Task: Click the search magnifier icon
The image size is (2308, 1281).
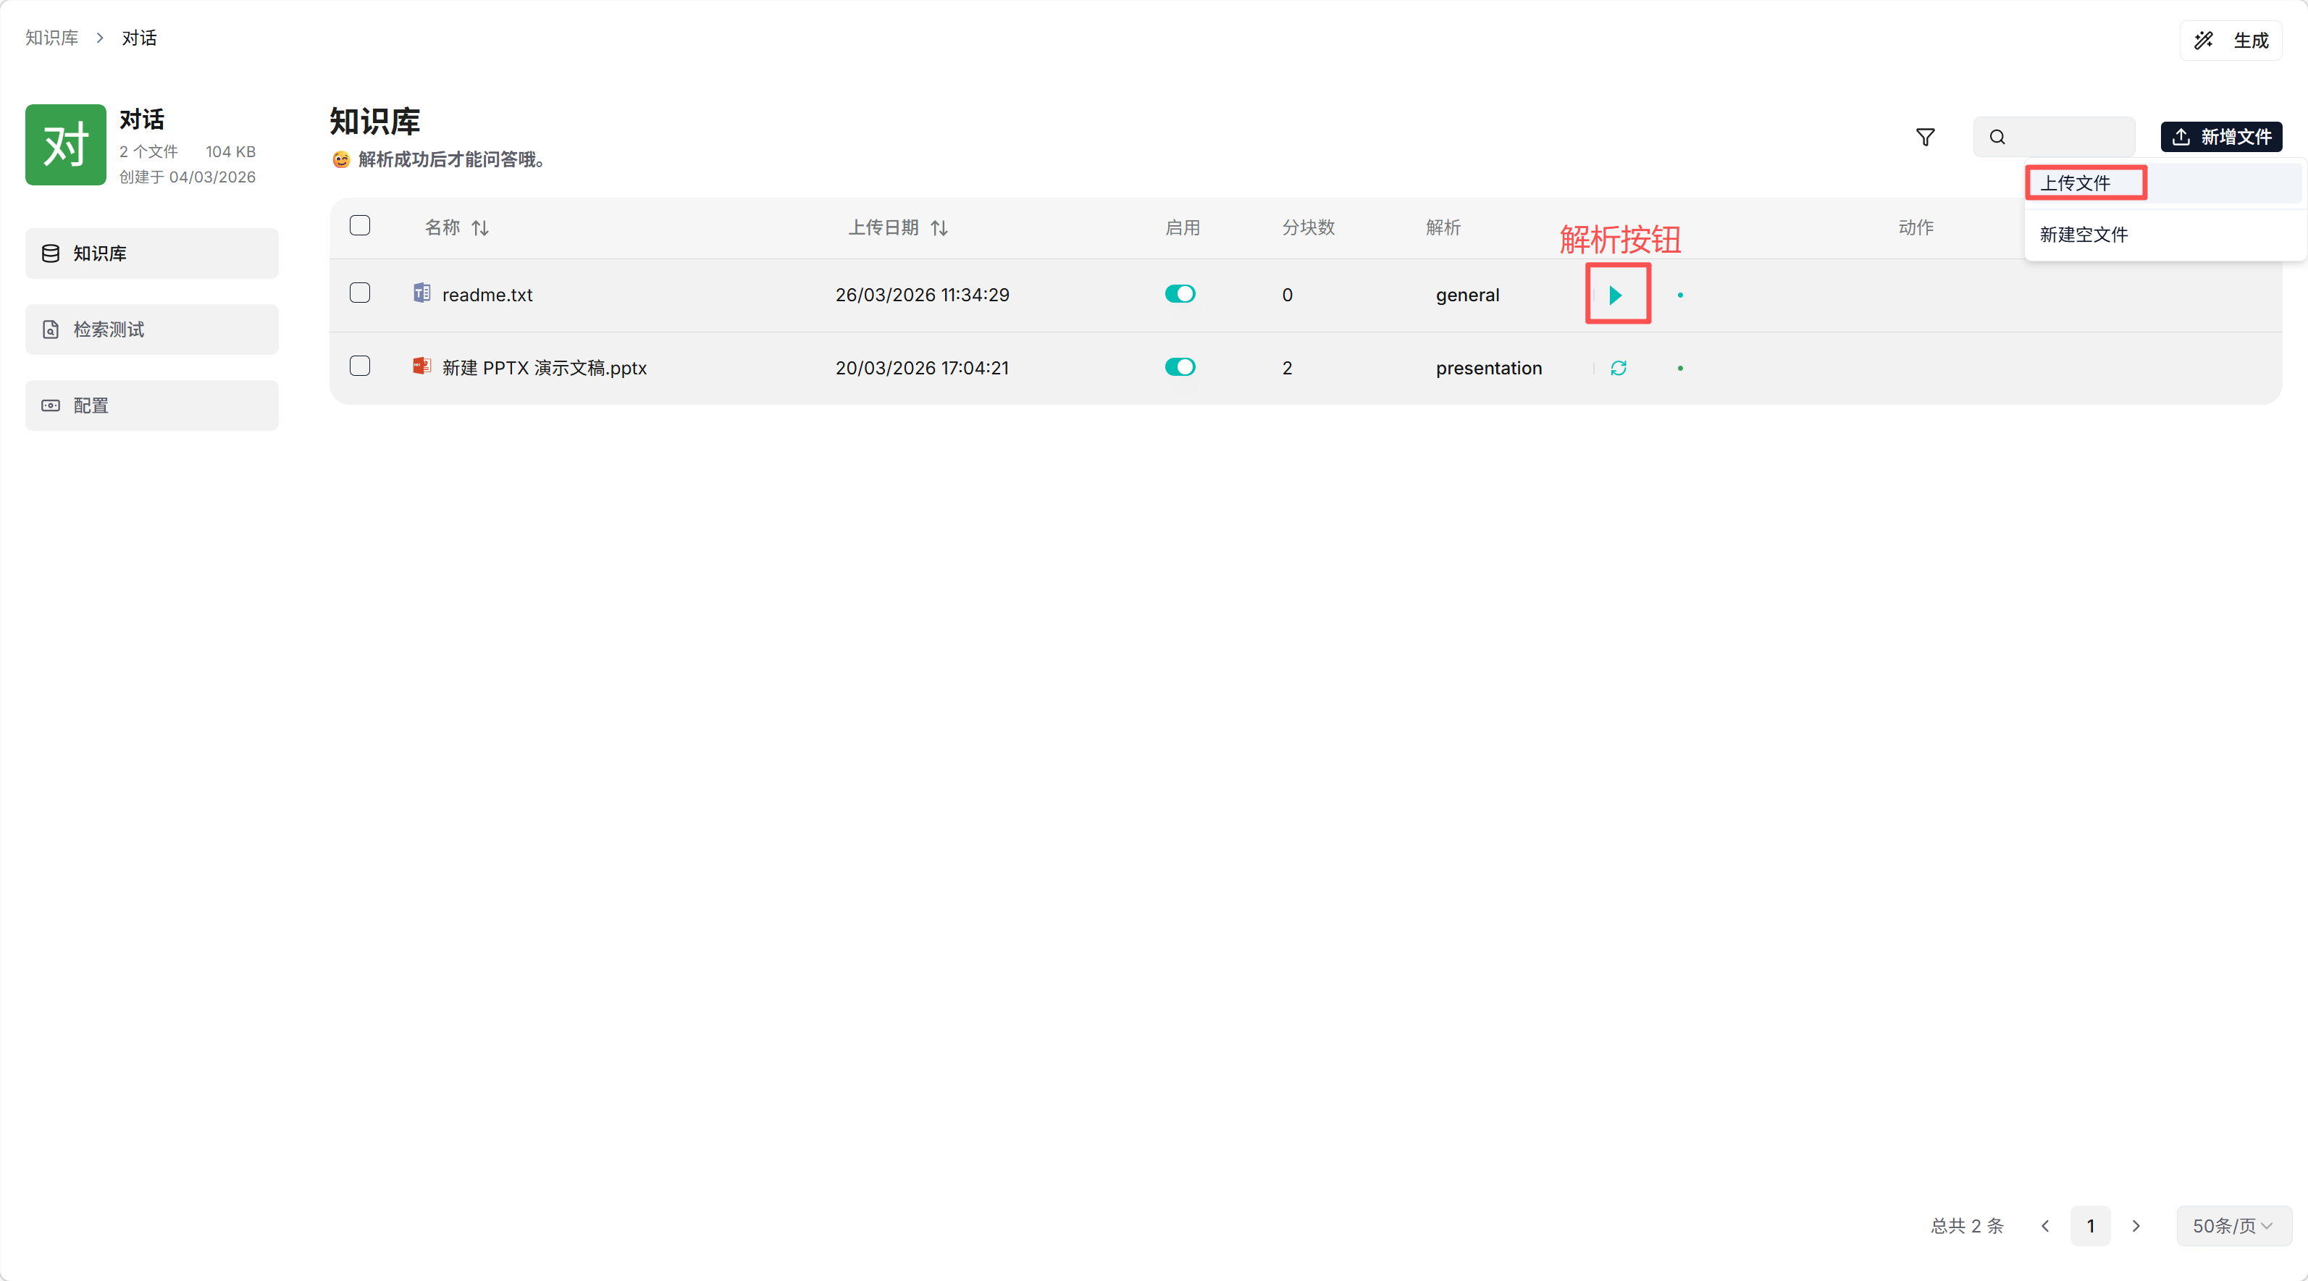Action: click(x=1997, y=137)
